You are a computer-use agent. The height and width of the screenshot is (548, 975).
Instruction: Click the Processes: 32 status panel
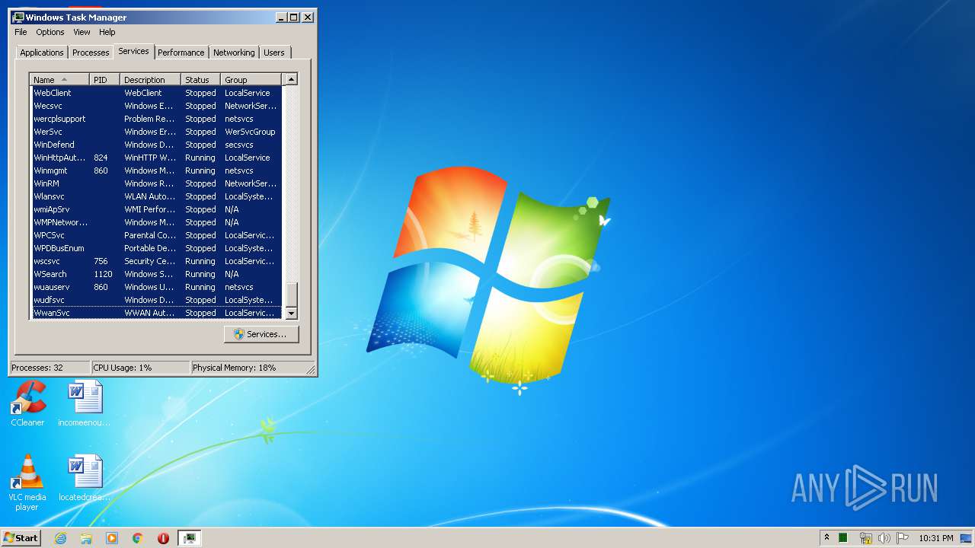[50, 368]
